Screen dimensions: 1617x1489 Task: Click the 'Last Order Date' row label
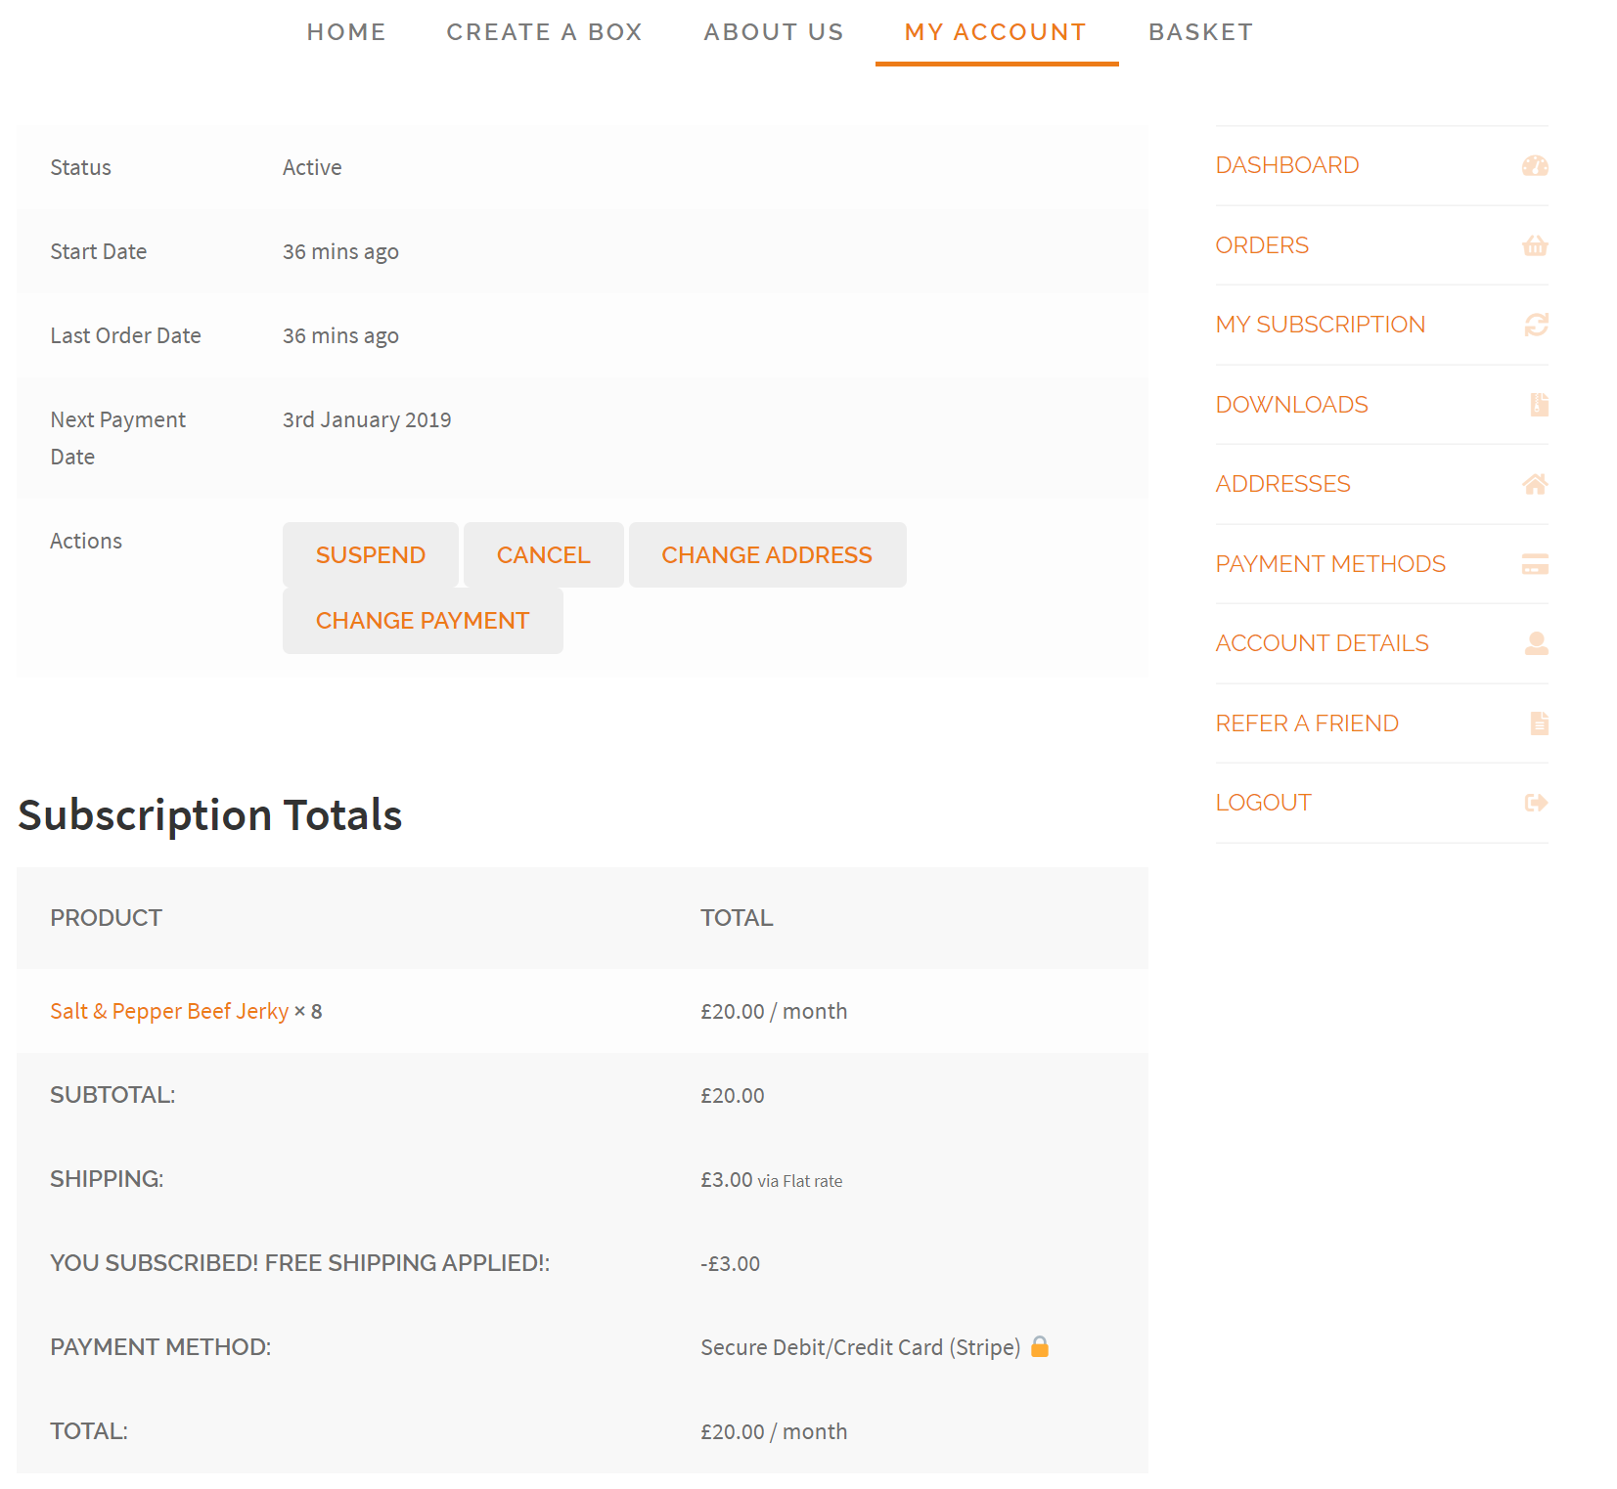point(125,335)
